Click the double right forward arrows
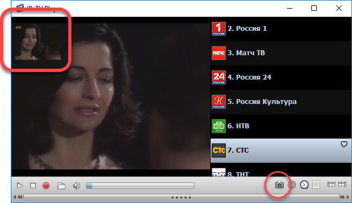Screen dimensions: 352x203 [x=342, y=197]
